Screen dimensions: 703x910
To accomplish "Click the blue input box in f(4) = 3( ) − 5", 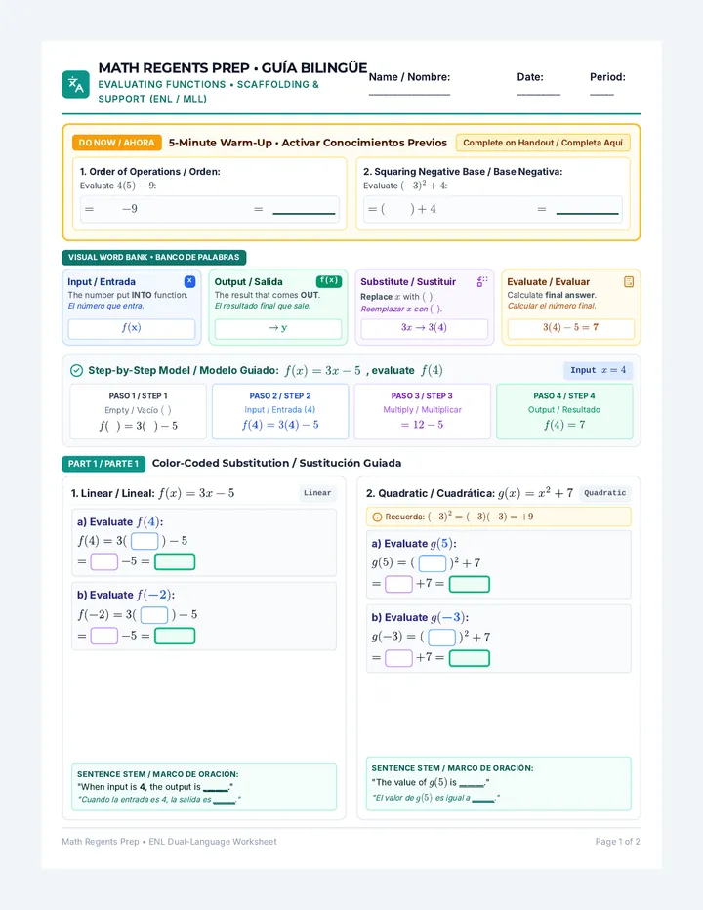I will click(145, 541).
